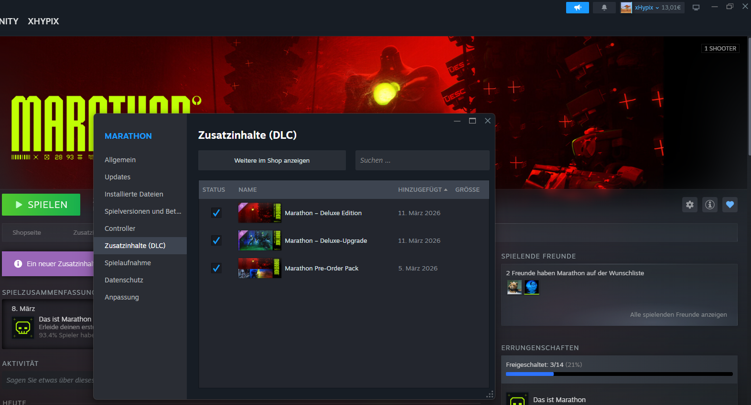Click the Big Picture mode monitor icon

click(x=696, y=8)
